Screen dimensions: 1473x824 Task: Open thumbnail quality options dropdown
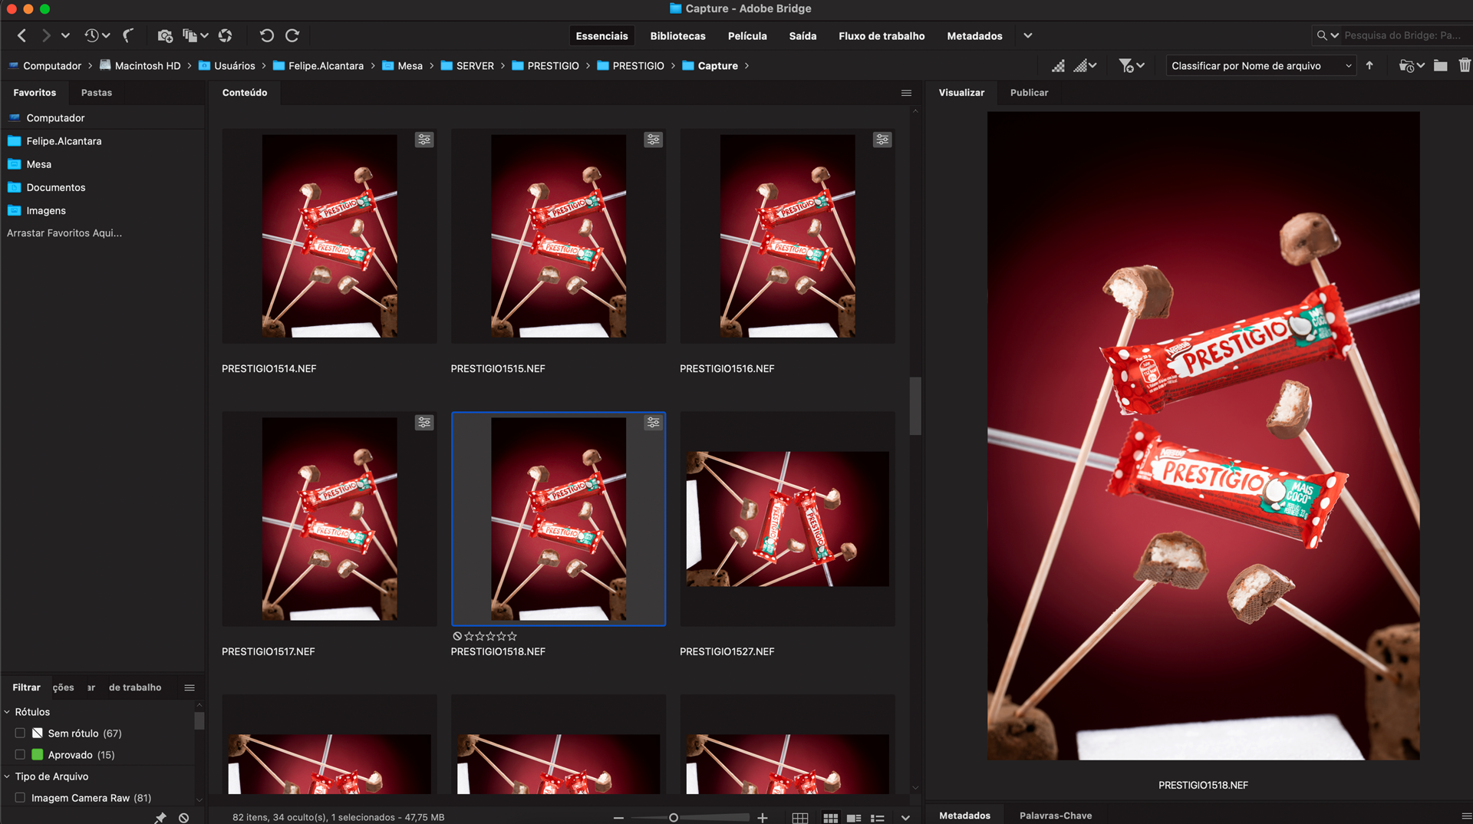pos(1085,66)
